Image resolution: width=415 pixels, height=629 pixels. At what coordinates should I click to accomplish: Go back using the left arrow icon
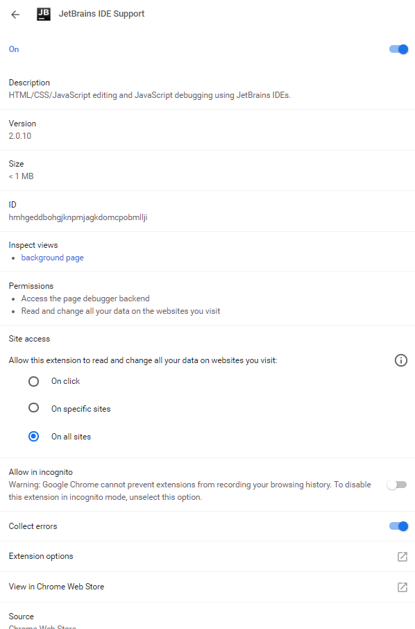15,15
